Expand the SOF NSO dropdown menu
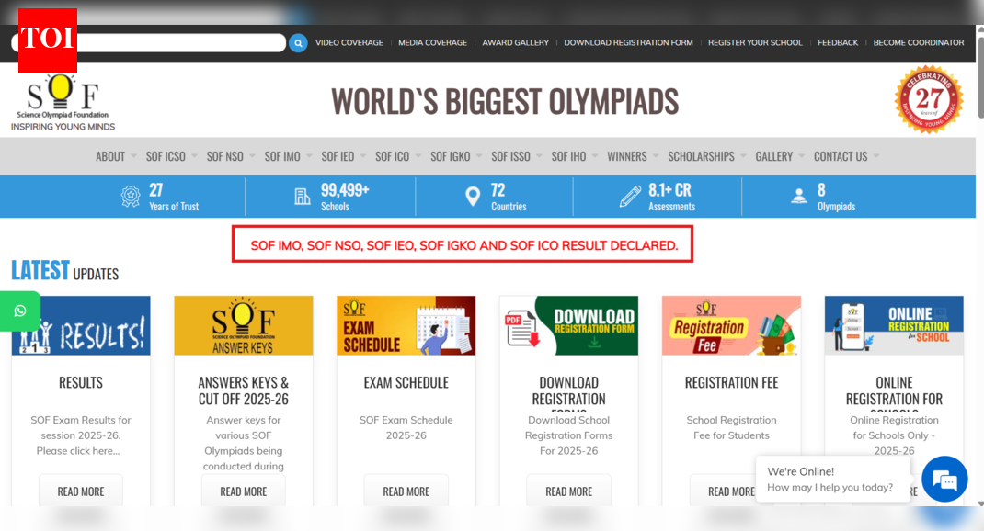Screen dimensions: 984x531 click(231, 156)
